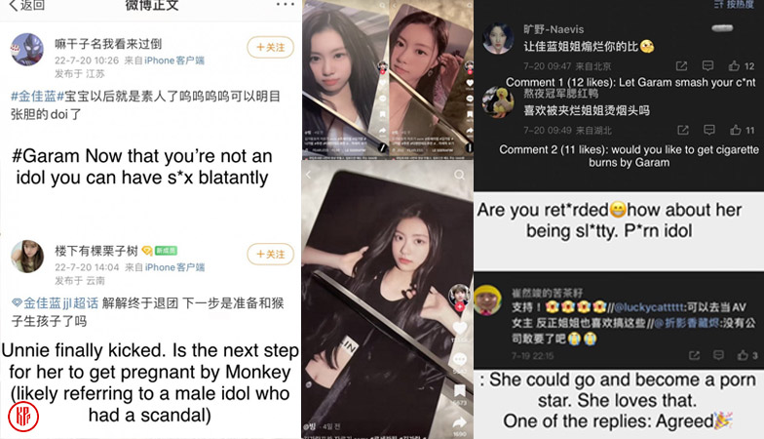The height and width of the screenshot is (439, 764).
Task: Follow the second poster via +关注 button
Action: tap(271, 254)
